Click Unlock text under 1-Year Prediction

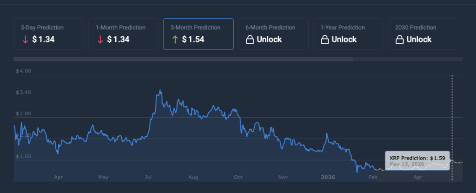tap(344, 40)
